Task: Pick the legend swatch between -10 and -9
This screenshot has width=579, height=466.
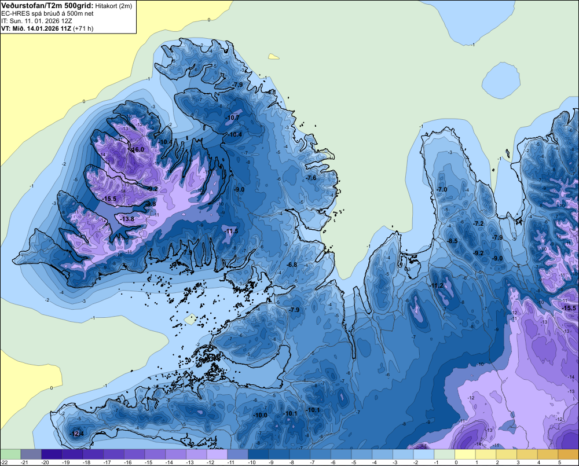Action: click(258, 454)
